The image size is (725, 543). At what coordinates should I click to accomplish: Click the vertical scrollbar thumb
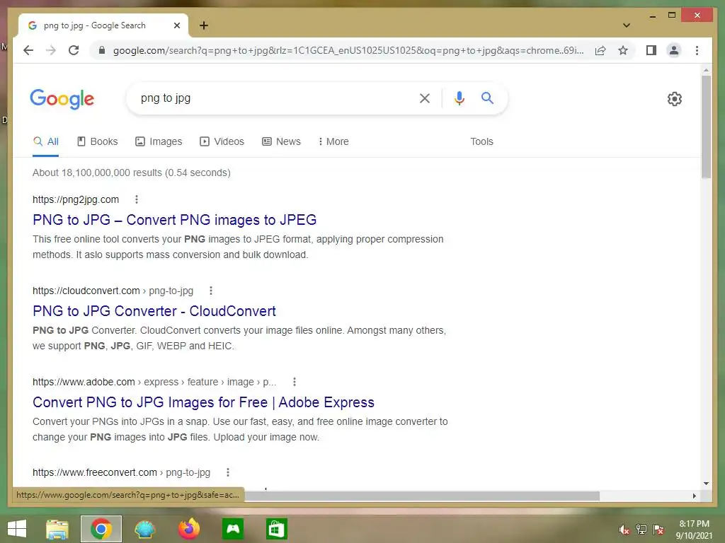point(706,127)
